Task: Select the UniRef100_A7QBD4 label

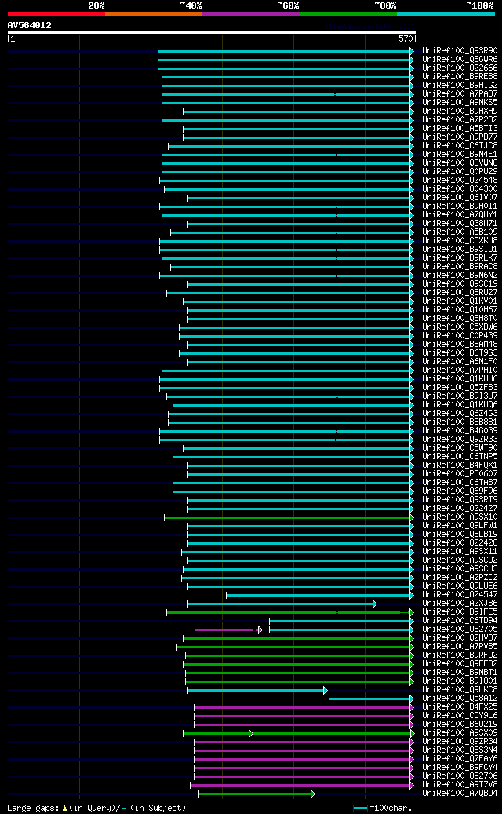Action: [460, 794]
